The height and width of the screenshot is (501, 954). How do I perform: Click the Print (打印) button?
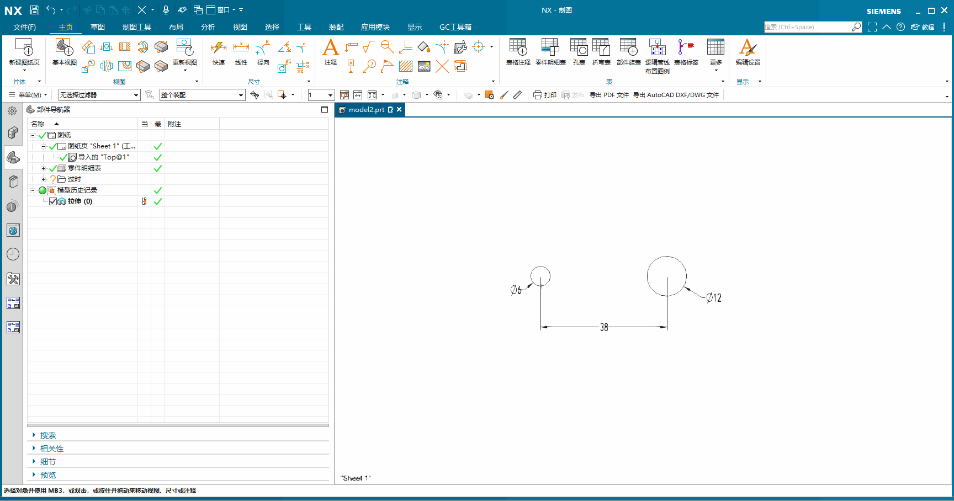[545, 95]
